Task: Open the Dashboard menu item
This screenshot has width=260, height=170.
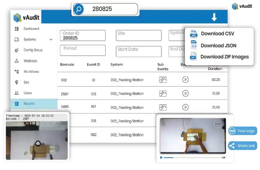Action: coord(31,29)
